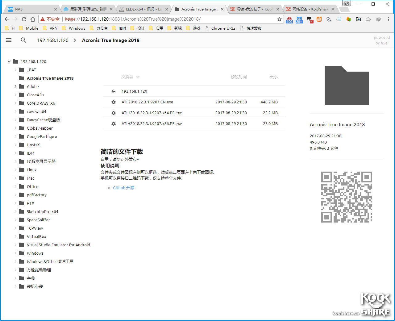This screenshot has width=395, height=321.
Task: Click the browser Back button
Action: coord(7,19)
